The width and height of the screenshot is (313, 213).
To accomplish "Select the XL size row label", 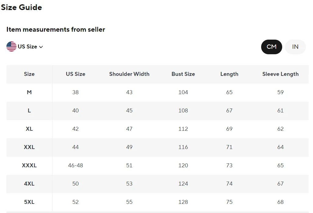I will click(29, 129).
